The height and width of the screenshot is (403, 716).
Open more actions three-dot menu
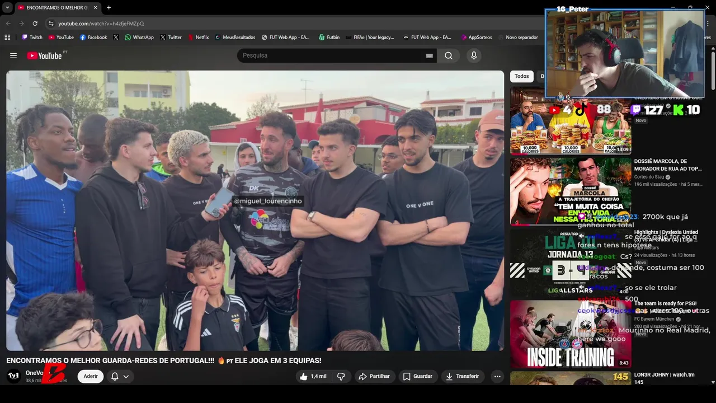497,377
